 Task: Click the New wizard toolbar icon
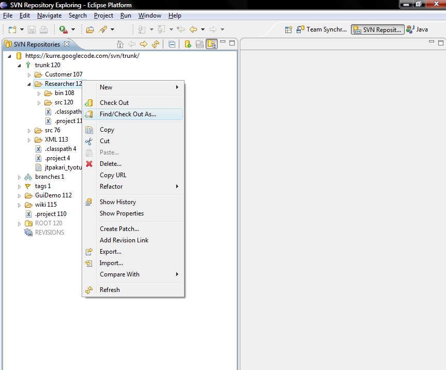pos(12,29)
